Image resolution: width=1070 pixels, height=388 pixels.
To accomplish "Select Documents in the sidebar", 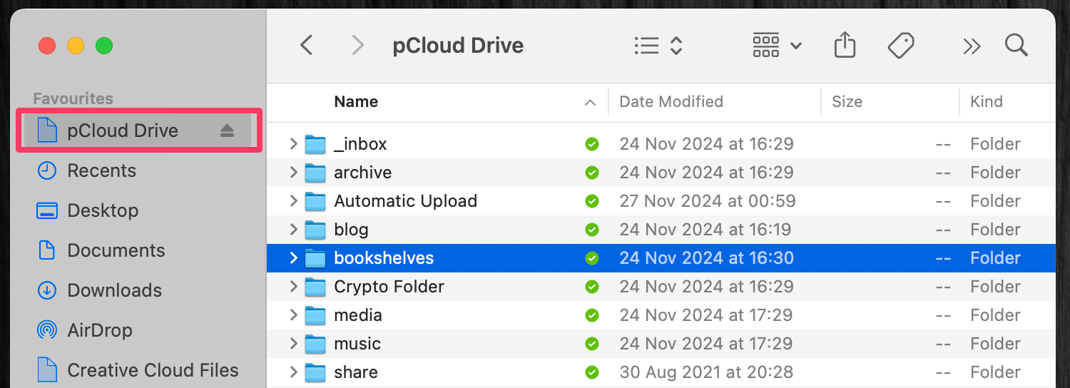I will (116, 250).
